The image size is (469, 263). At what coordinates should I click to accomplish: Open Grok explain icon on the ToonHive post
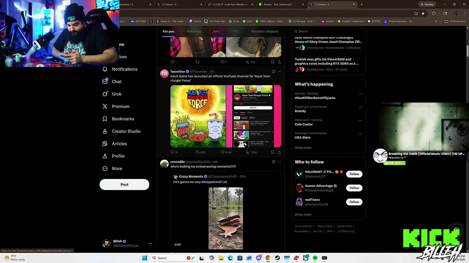pos(273,72)
